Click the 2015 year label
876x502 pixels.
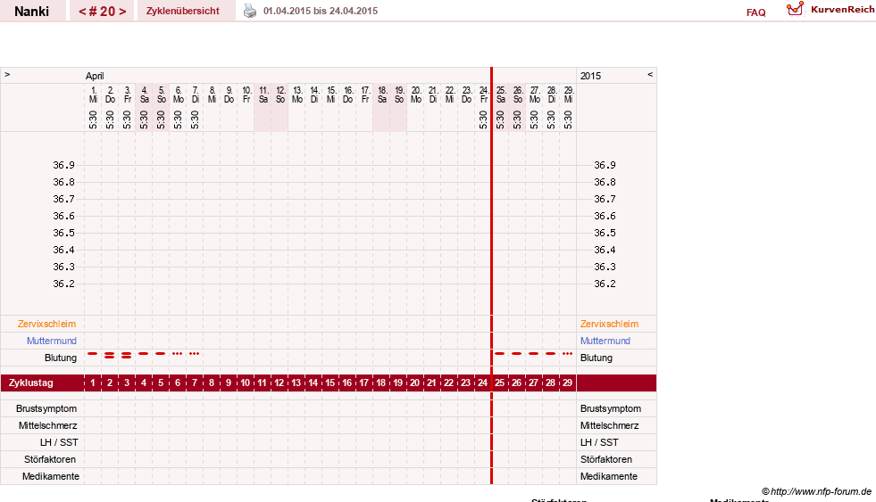(590, 76)
